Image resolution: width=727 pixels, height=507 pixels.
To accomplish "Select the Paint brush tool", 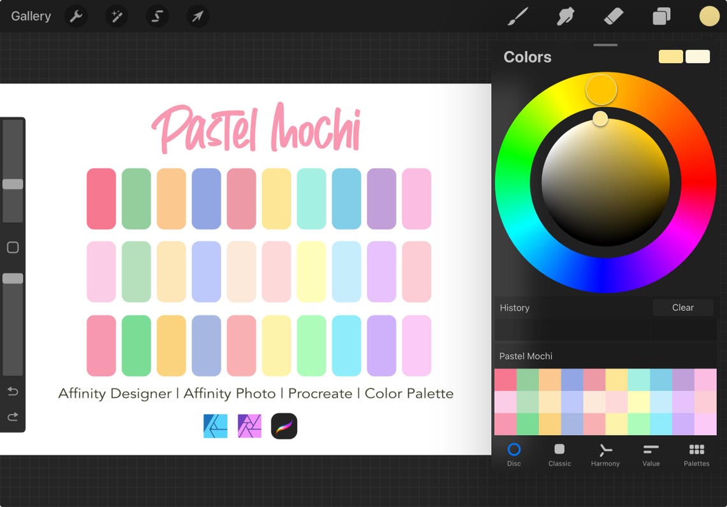I will 518,16.
